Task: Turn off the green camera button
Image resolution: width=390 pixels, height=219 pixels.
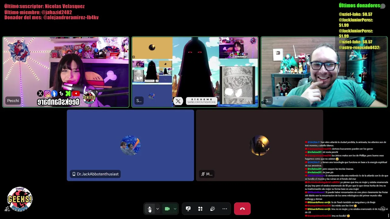Action: (167, 209)
